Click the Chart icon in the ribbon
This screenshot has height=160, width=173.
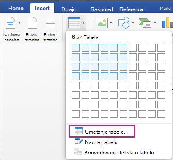pos(167,22)
